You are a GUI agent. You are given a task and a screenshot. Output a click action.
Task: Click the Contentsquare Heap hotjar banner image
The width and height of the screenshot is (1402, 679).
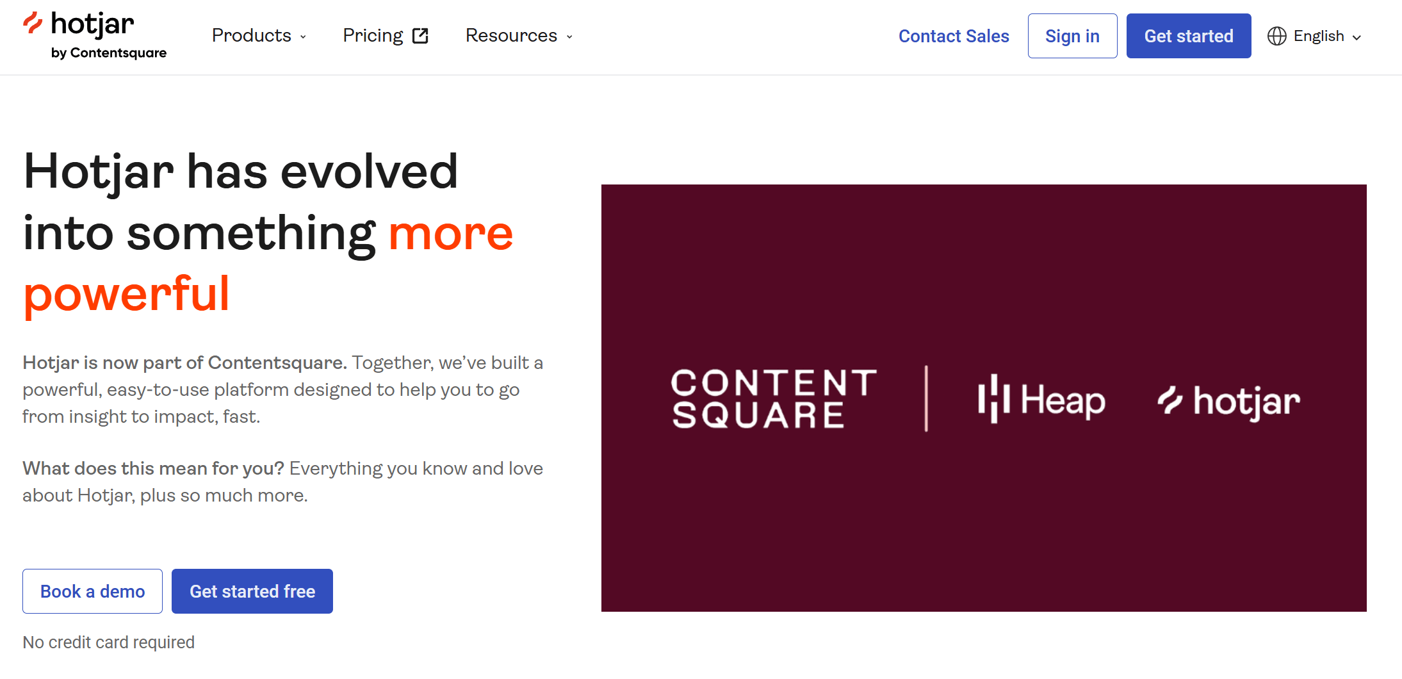coord(984,398)
